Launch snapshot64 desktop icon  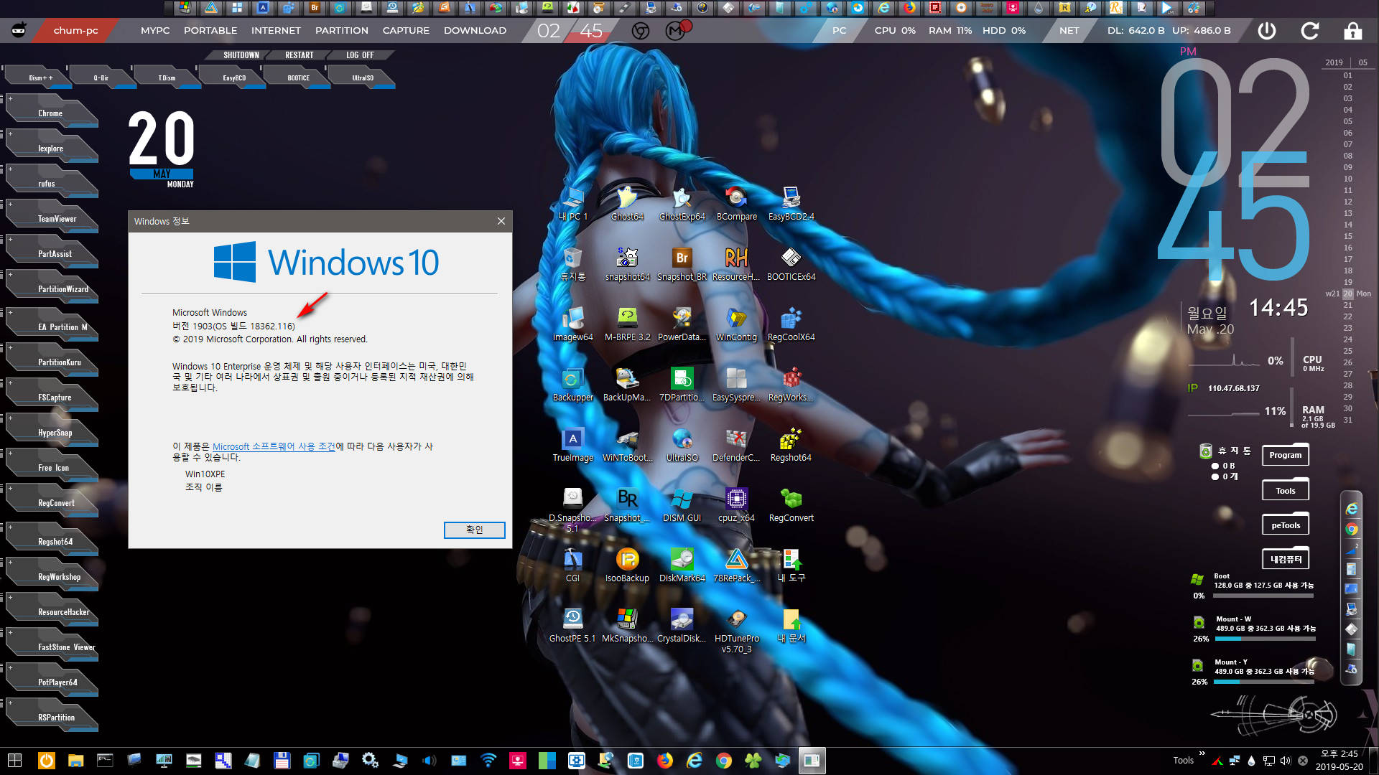(x=627, y=263)
